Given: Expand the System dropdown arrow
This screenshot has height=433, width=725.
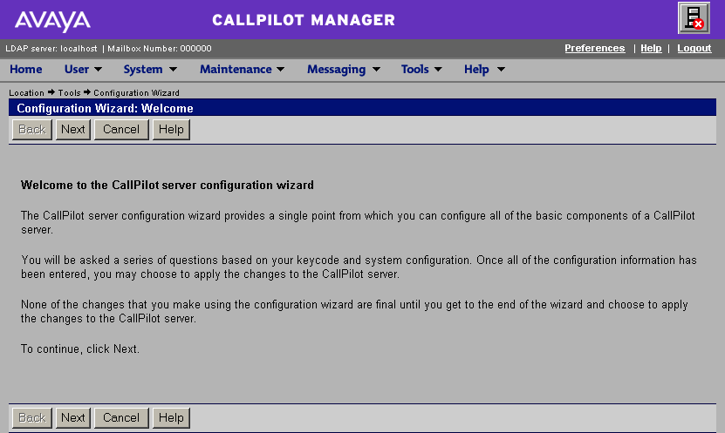Looking at the screenshot, I should click(x=173, y=69).
